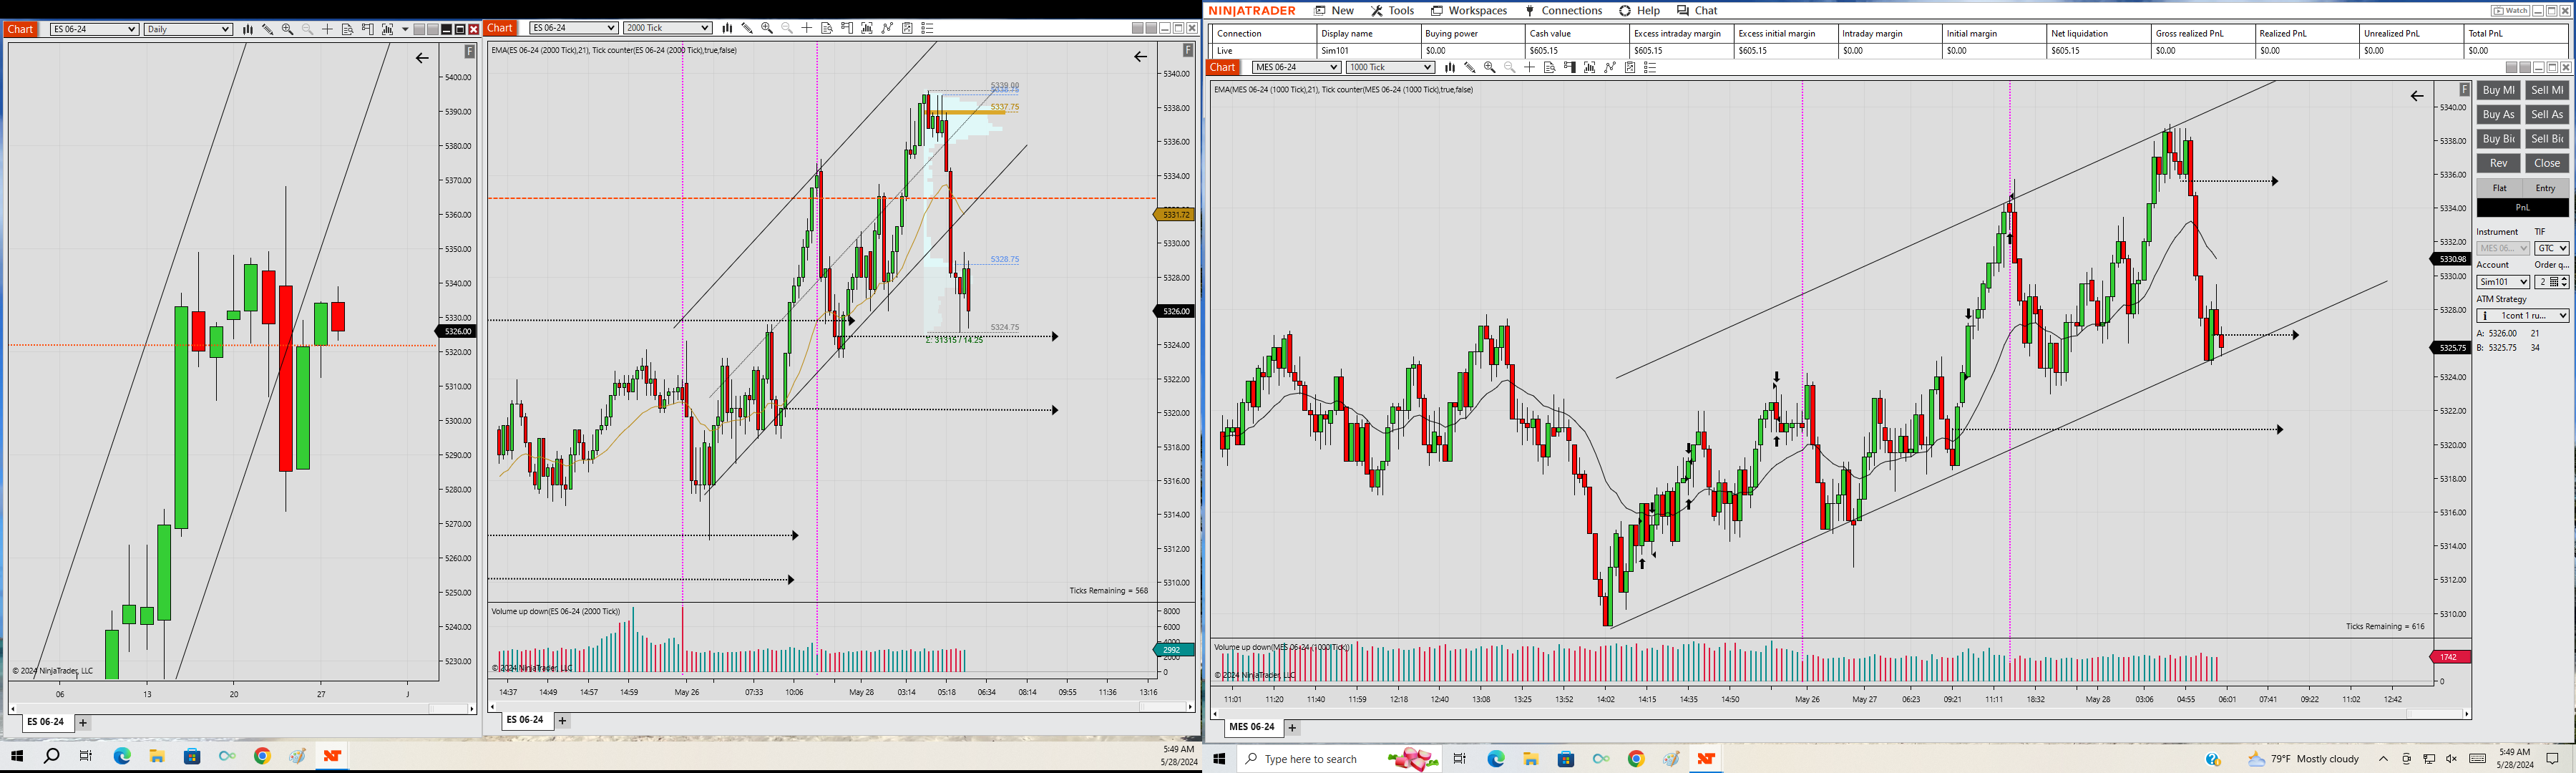
Task: Select drawing tools pencil in MES chart toolbar
Action: point(1470,68)
